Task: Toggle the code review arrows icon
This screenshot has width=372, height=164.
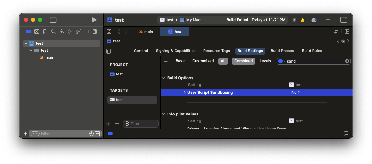Action: 336,31
